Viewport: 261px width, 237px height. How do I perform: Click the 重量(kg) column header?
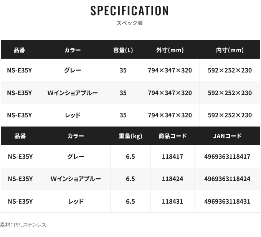point(130,136)
